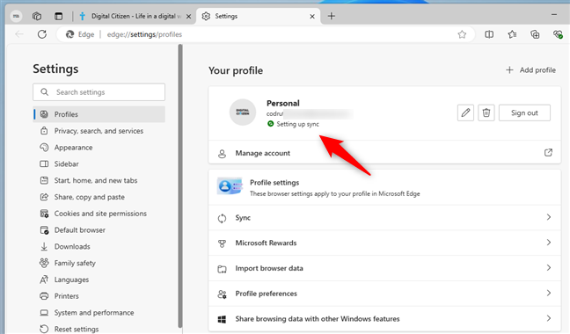Click Add profile
This screenshot has height=334, width=570.
(530, 70)
